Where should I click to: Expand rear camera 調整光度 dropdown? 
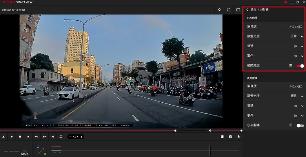pyautogui.click(x=302, y=96)
